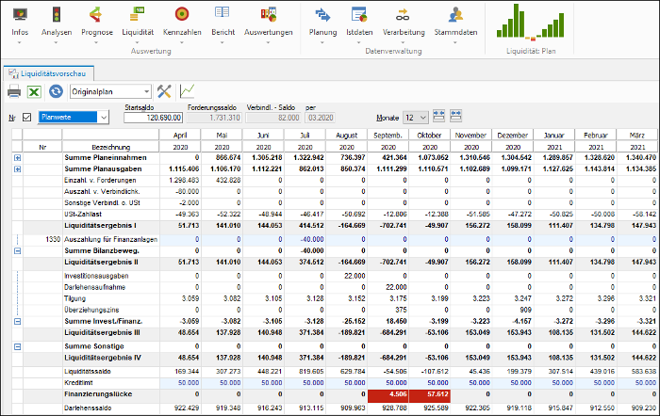Click the row label Einzahl. v. Forderungen
This screenshot has height=416, width=660.
tap(100, 181)
